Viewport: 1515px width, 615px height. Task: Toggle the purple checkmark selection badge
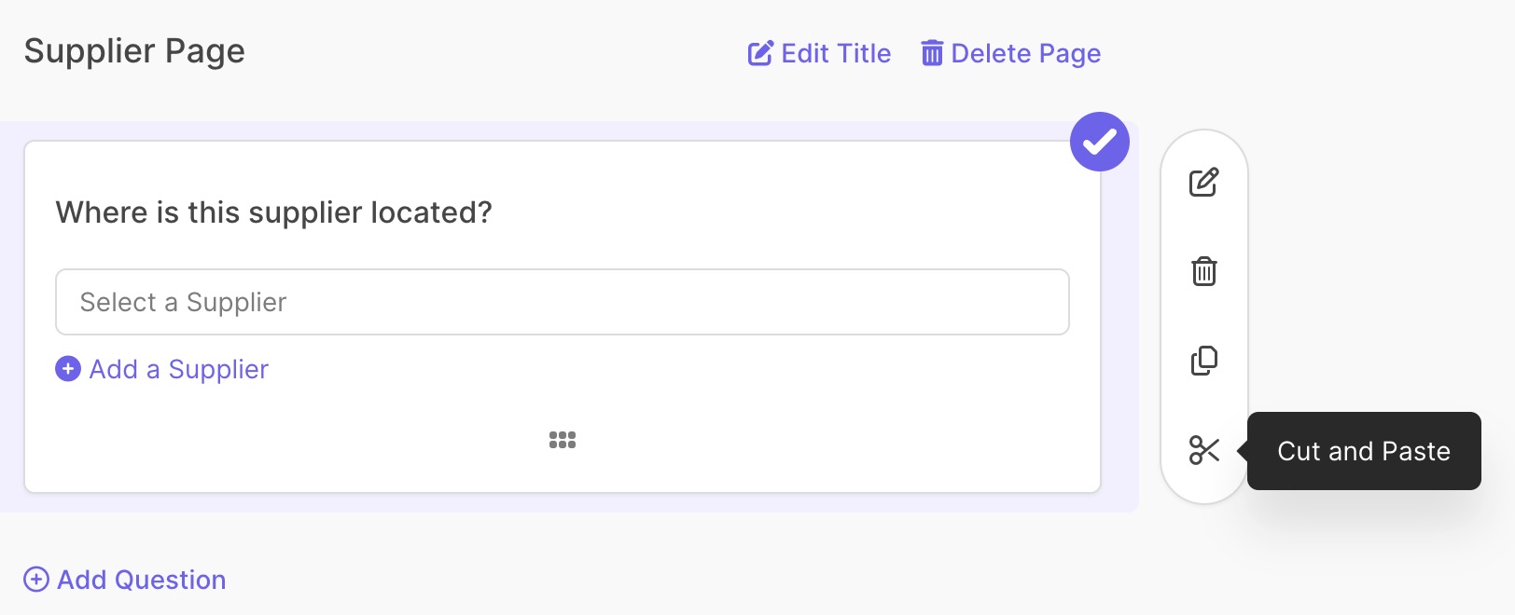(1100, 142)
